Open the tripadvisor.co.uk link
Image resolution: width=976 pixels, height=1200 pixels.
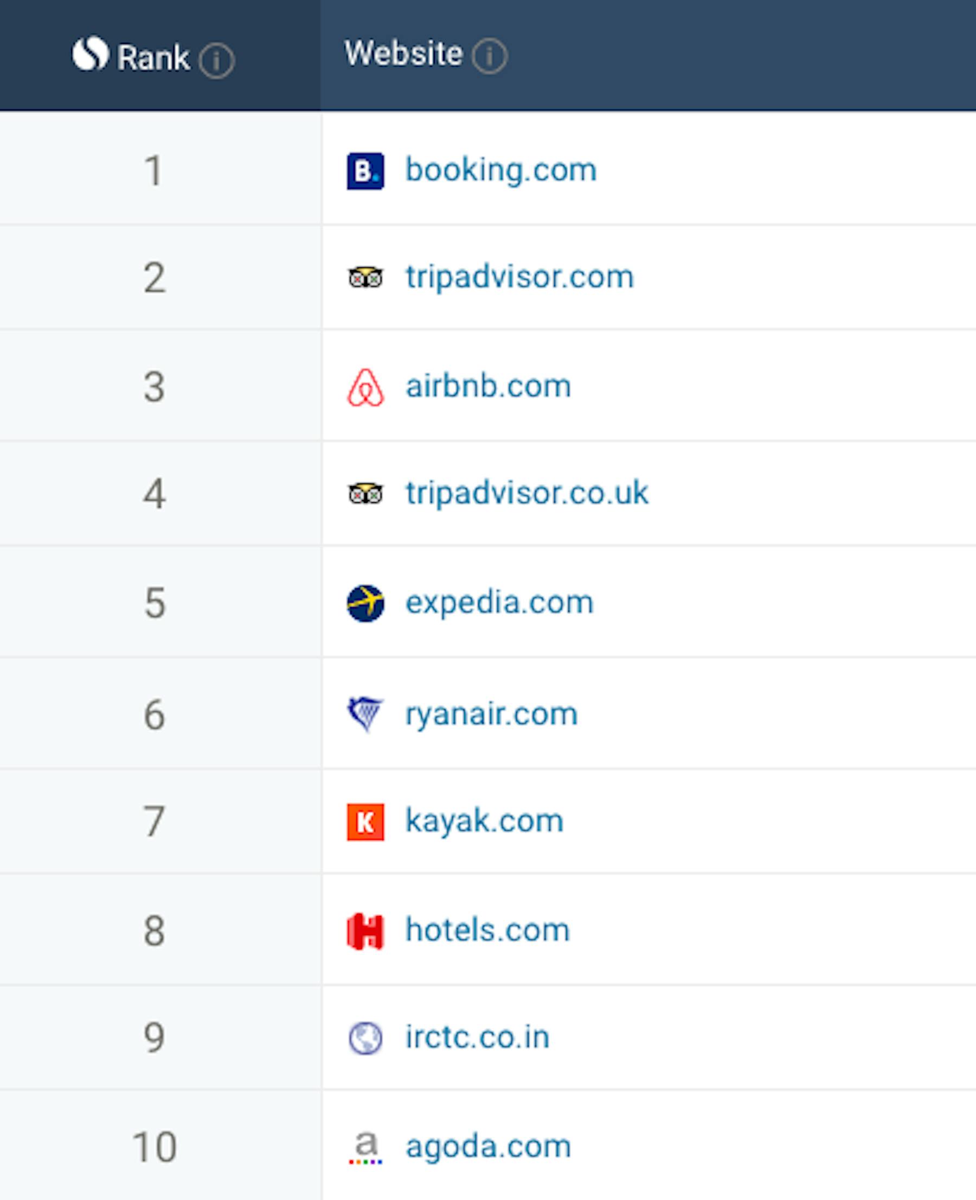point(527,493)
